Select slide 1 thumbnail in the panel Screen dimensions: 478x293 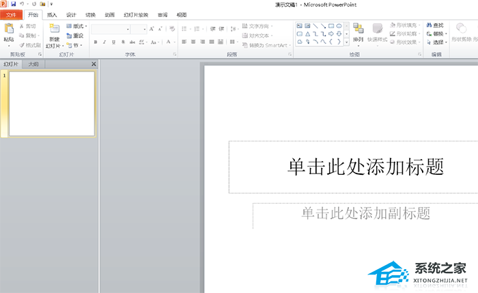coord(51,103)
